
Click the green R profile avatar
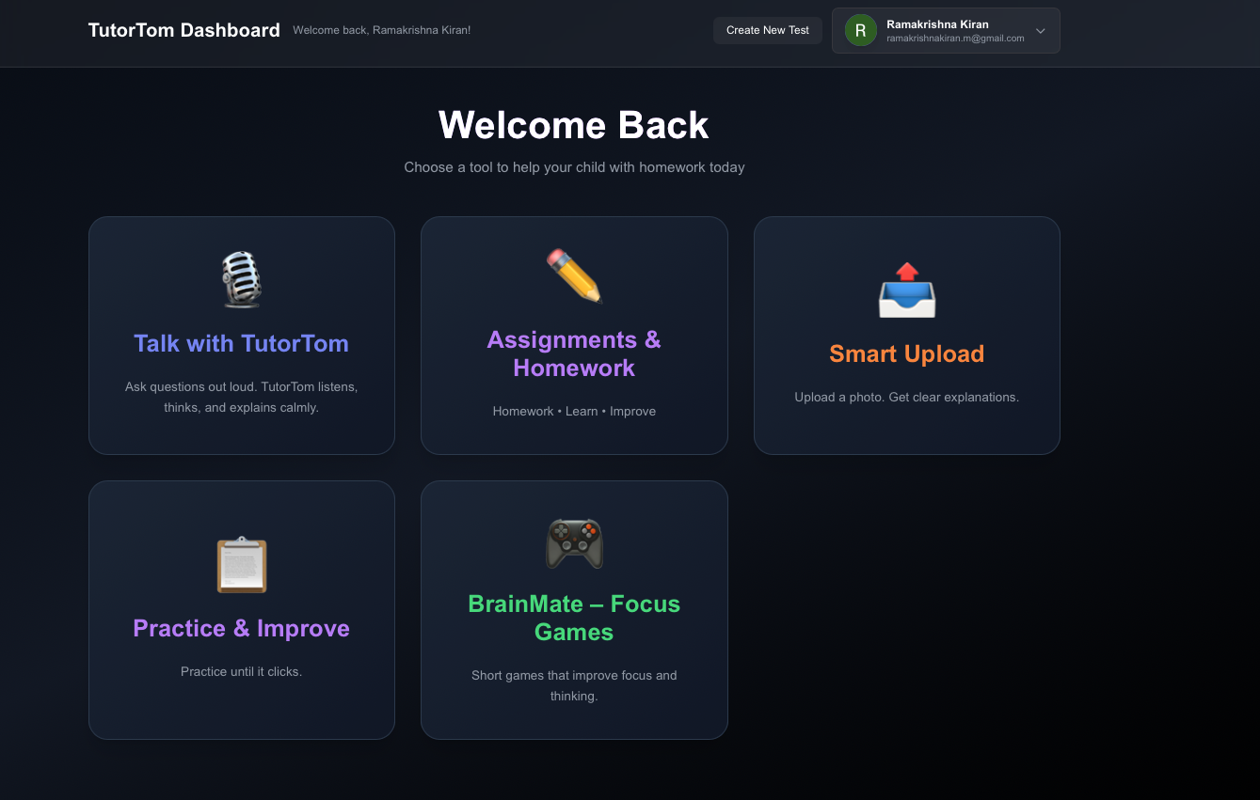(859, 30)
